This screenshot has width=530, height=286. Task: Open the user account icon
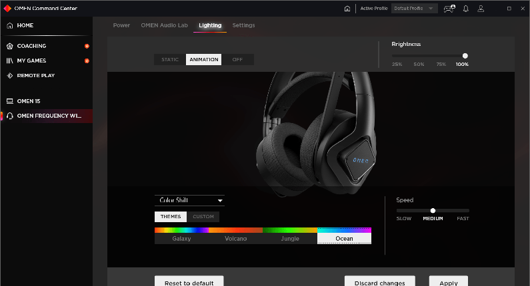tap(481, 9)
